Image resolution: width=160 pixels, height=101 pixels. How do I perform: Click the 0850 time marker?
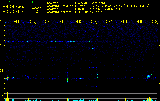pyautogui.click(x=155, y=21)
